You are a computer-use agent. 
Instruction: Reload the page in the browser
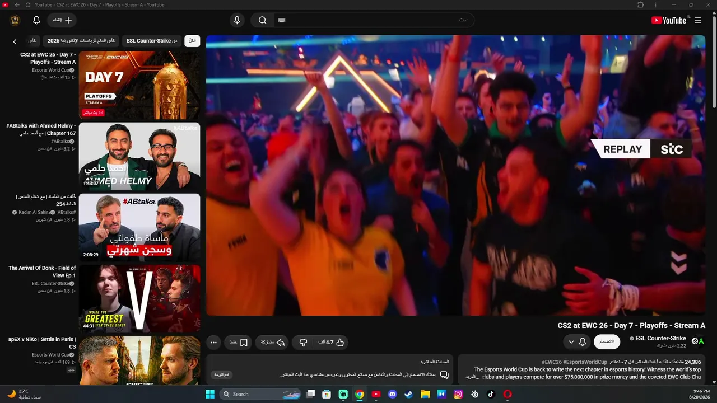28,5
